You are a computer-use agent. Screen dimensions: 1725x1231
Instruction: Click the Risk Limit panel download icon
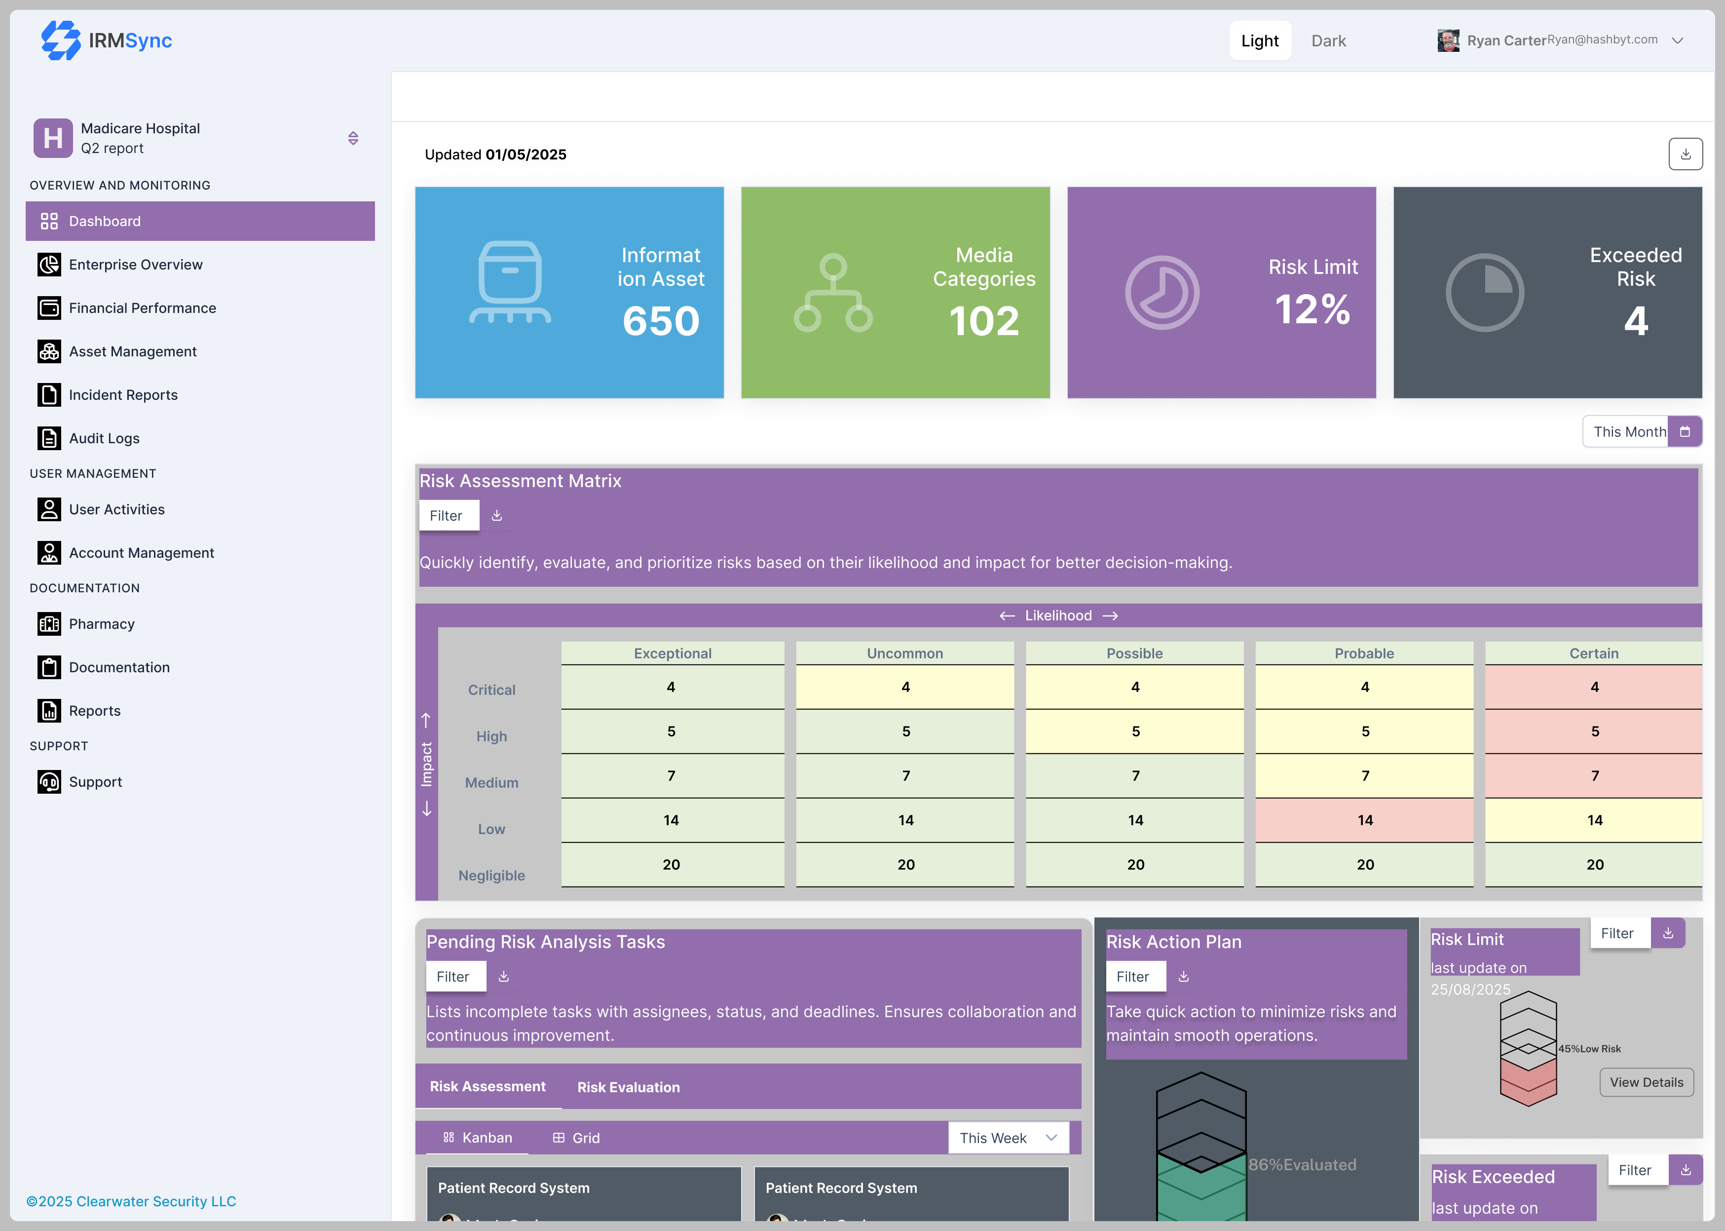click(x=1667, y=933)
